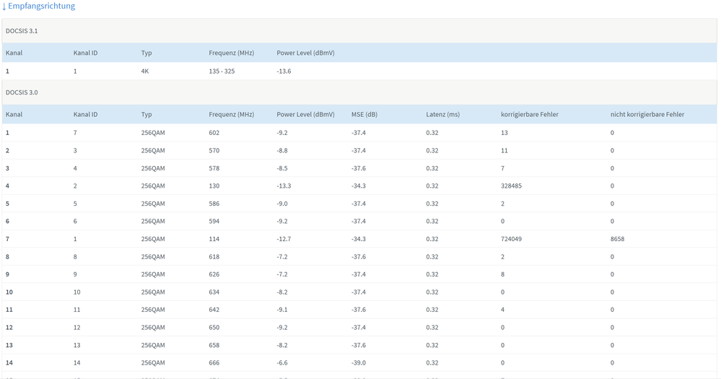The height and width of the screenshot is (379, 721).
Task: Click Kanal ID header in DOCSIS 3.0 table
Action: pos(85,114)
